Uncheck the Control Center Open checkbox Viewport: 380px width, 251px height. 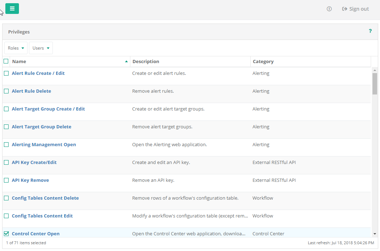[x=6, y=234]
